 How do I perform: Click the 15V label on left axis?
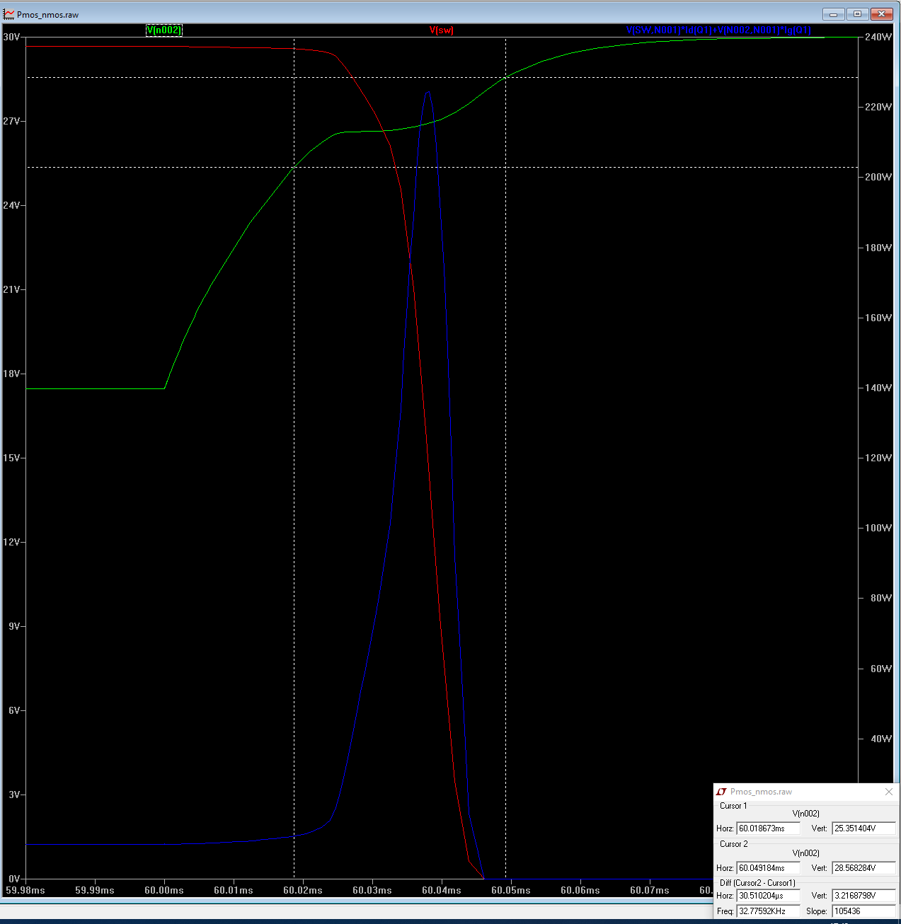(11, 458)
